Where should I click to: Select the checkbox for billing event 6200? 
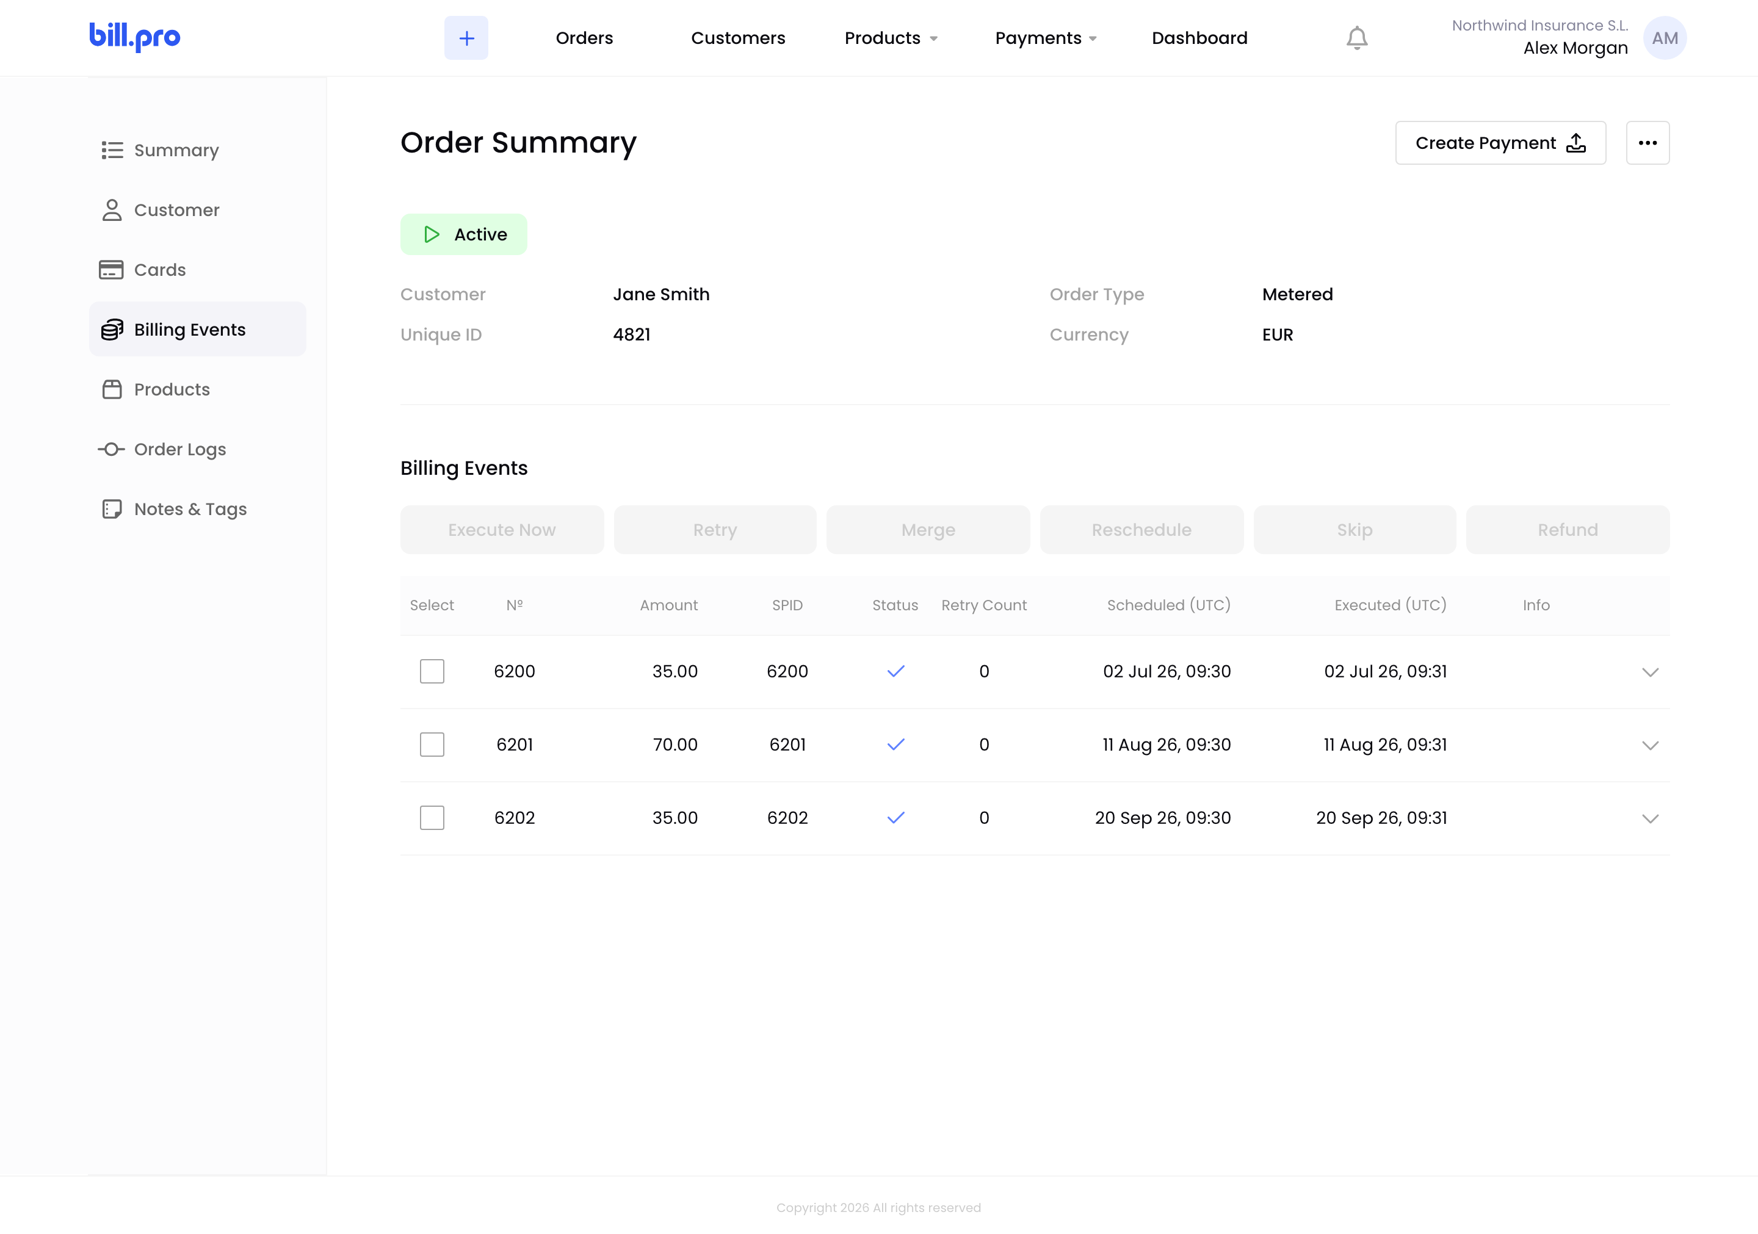pos(432,671)
